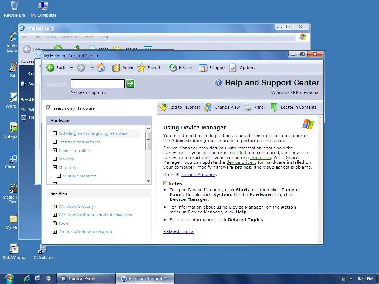The height and width of the screenshot is (284, 379).
Task: Select Multiple monitors topic
Action: 80,176
